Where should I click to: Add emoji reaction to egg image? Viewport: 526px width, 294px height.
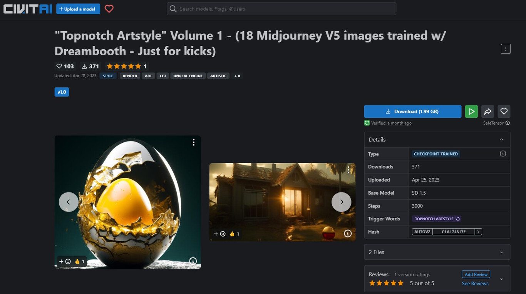click(x=65, y=262)
